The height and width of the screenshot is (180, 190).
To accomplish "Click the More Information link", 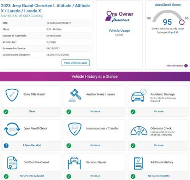I will click(x=175, y=66).
